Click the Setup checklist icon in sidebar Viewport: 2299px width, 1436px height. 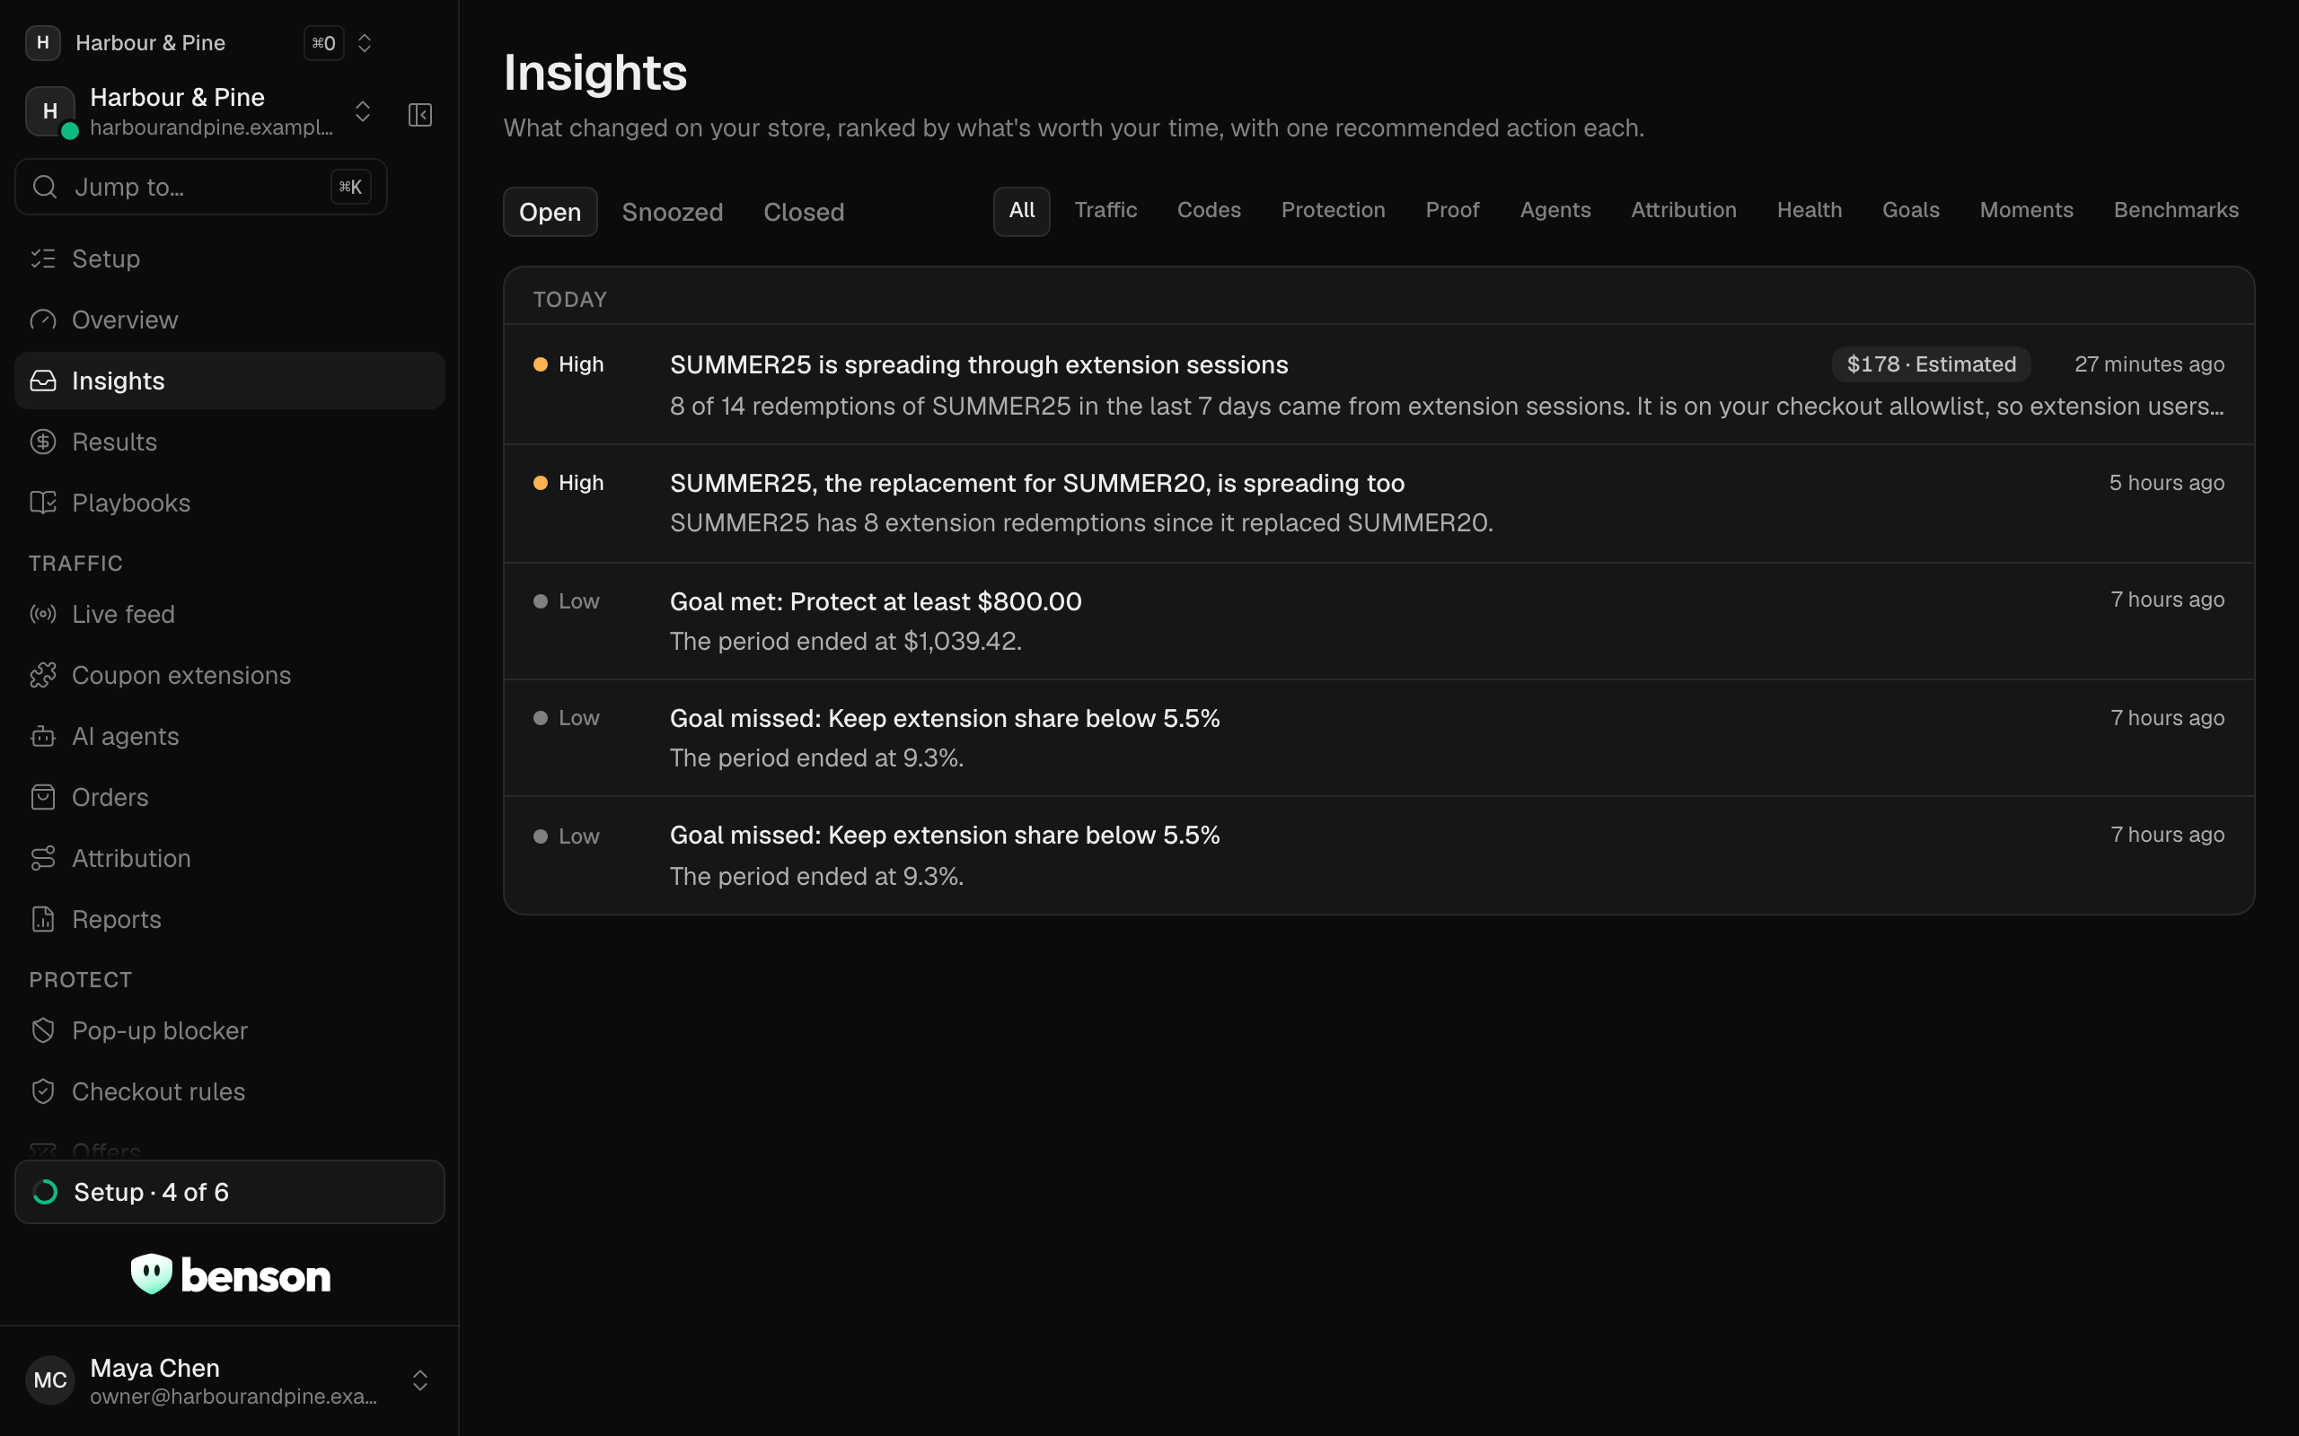43,258
